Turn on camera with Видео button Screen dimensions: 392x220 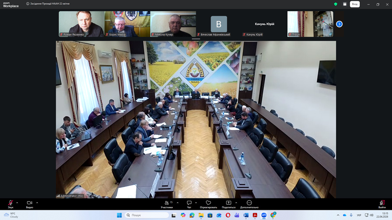tap(29, 204)
